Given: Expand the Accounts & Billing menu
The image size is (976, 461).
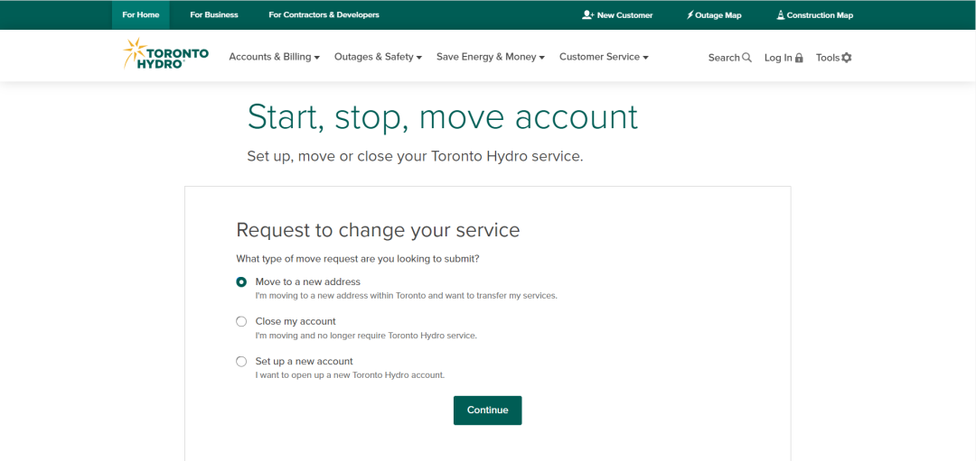Looking at the screenshot, I should click(x=275, y=57).
